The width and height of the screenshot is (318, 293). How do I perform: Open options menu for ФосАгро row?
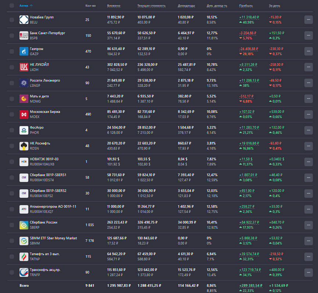308,130
